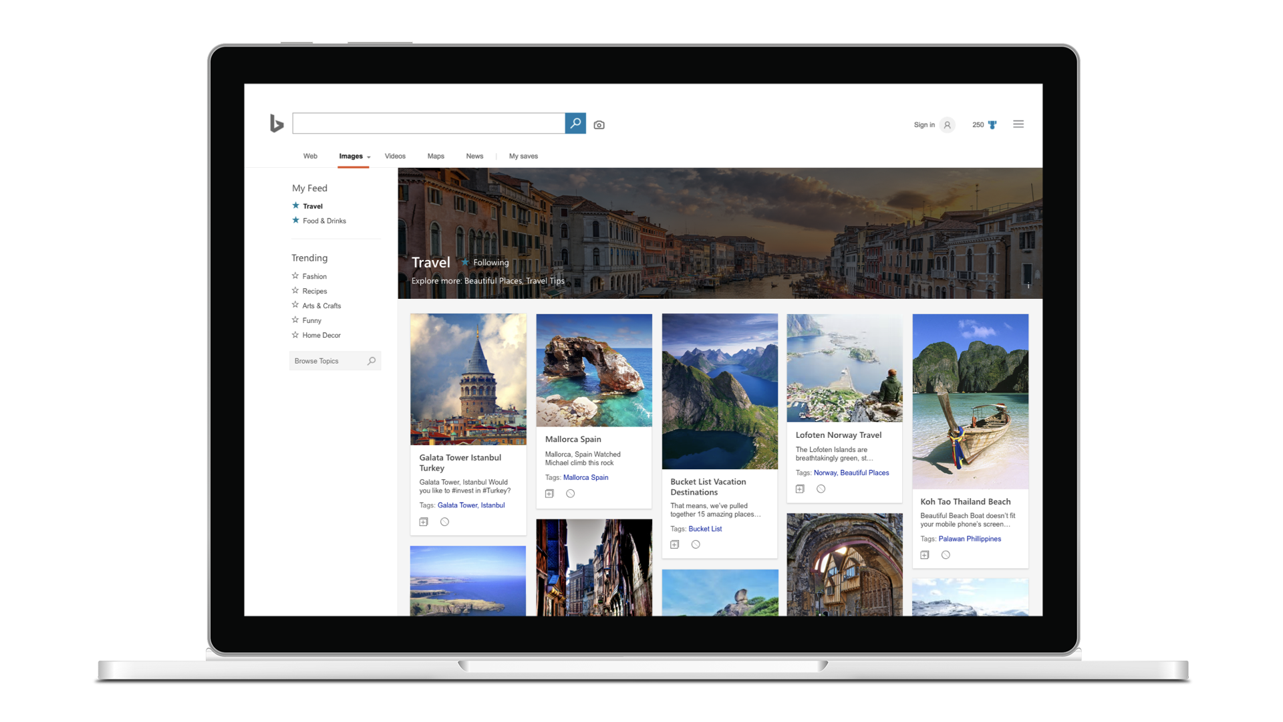
Task: Click the Sign in link
Action: tap(924, 125)
